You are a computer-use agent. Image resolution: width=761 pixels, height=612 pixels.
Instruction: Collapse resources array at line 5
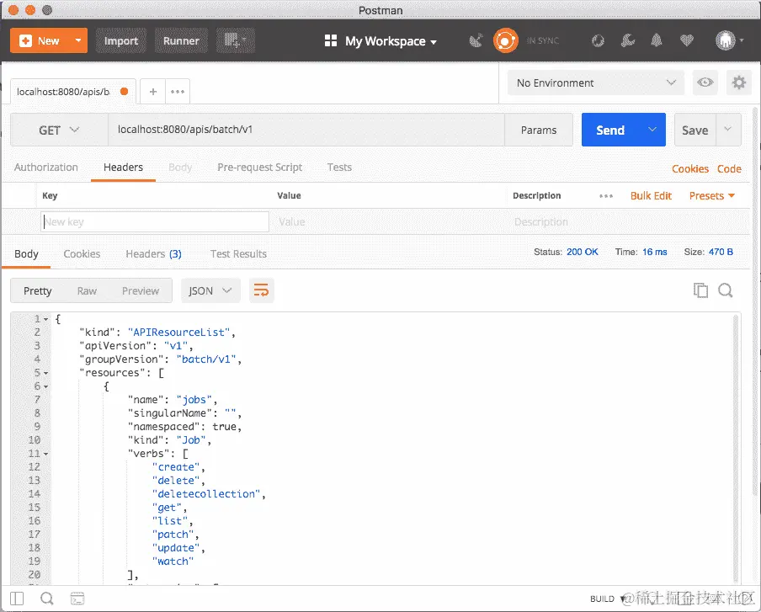tap(46, 373)
